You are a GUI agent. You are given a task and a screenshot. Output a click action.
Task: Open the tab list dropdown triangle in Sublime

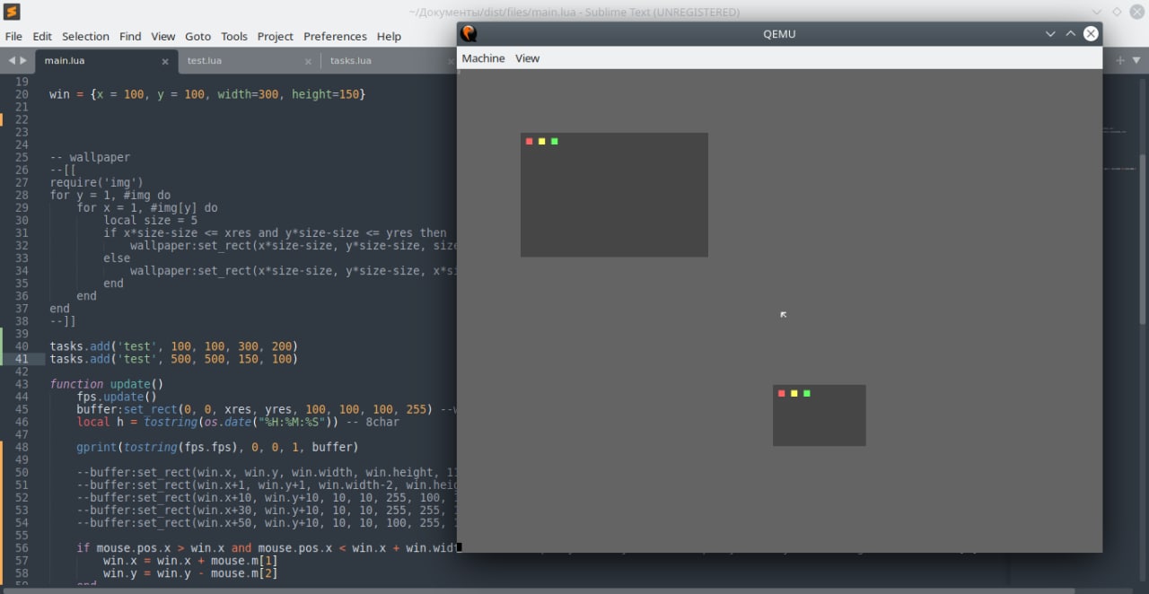pos(1137,61)
